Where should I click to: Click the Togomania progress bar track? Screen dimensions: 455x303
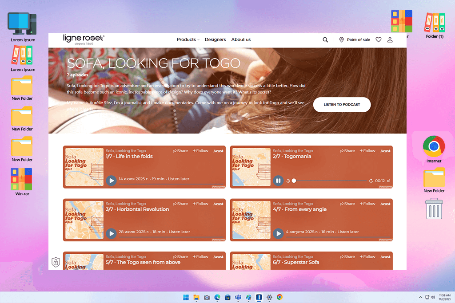coord(330,181)
